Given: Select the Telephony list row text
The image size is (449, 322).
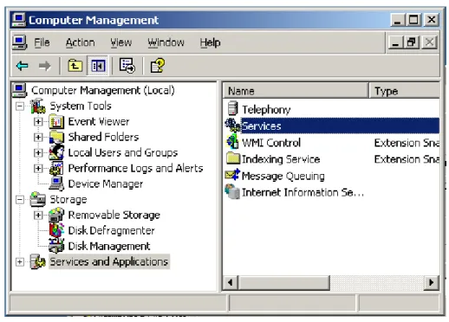Looking at the screenshot, I should coord(266,110).
